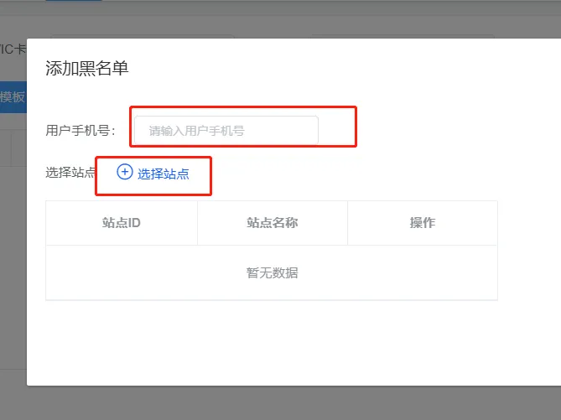Screen dimensions: 561x420
Task: Select the 站点ID column header
Action: tap(122, 223)
